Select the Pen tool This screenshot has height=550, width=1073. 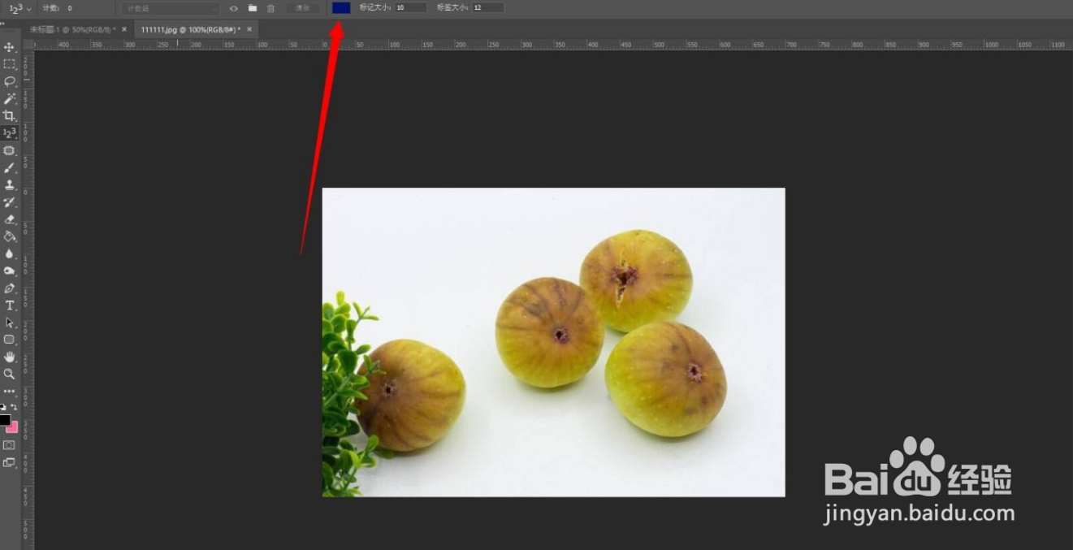point(10,288)
